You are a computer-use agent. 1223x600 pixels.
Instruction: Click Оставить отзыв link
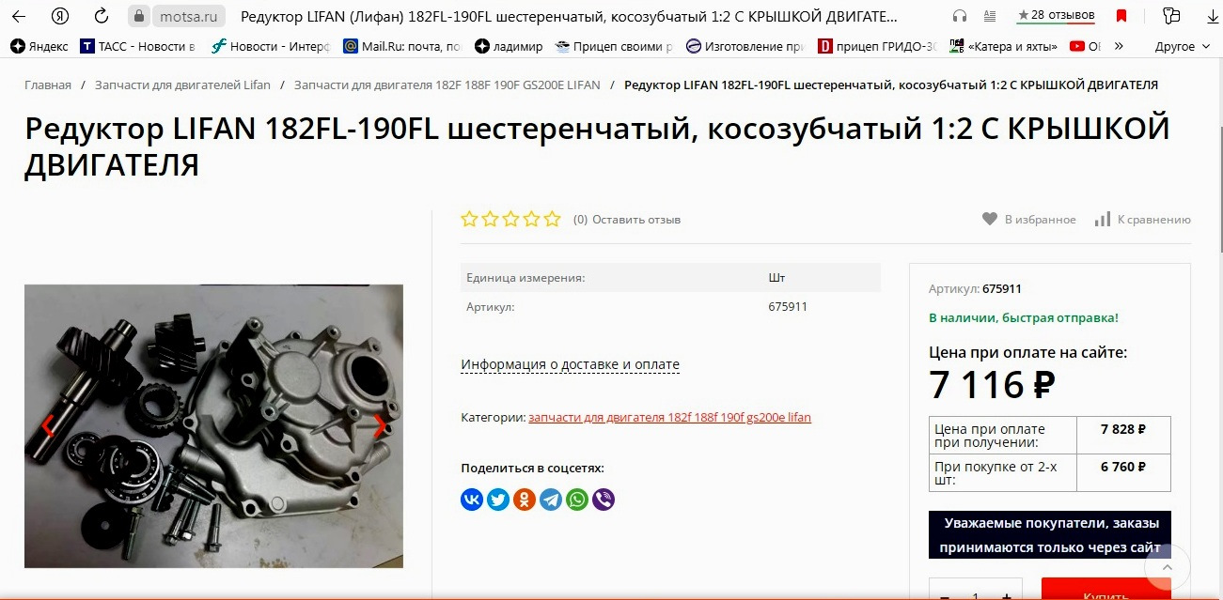pos(636,220)
